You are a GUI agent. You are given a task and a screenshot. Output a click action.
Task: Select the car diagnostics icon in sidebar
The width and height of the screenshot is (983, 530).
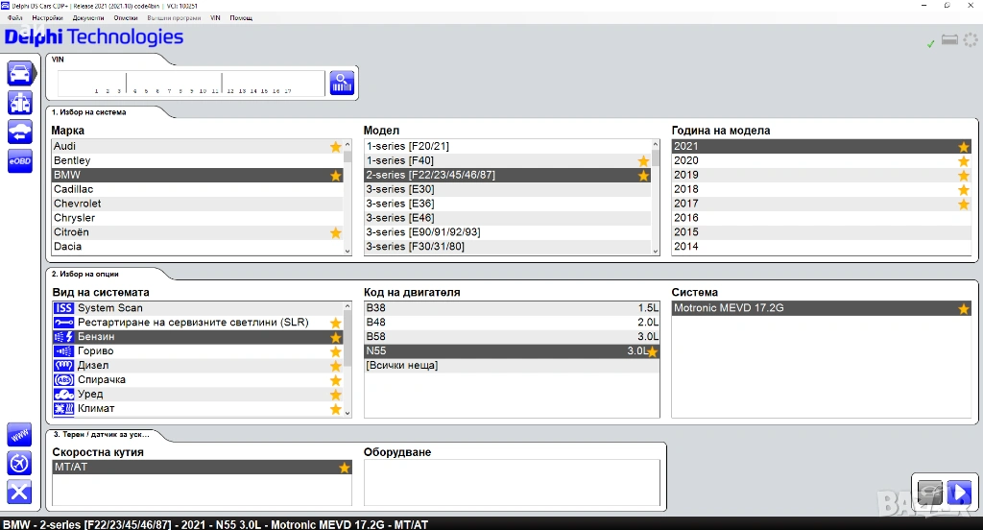point(19,73)
